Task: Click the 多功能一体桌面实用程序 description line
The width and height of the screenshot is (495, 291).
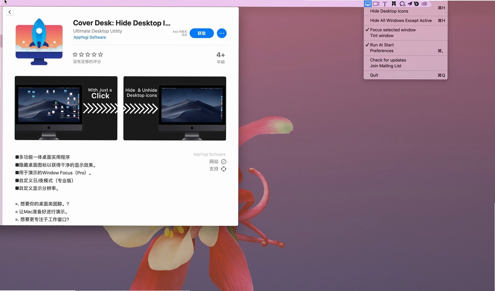Action: pyautogui.click(x=43, y=157)
